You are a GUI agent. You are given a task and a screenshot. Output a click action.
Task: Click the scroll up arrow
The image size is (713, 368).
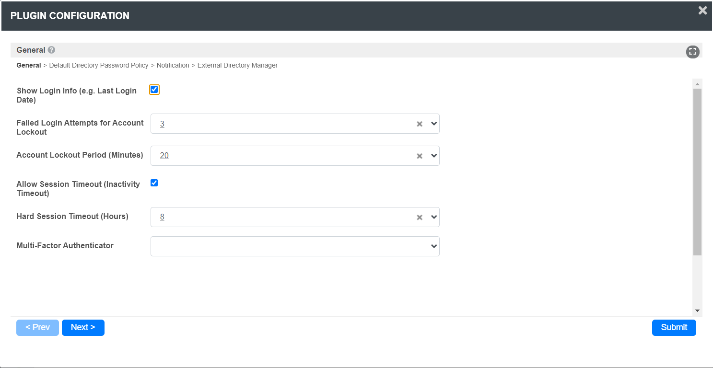coord(698,84)
